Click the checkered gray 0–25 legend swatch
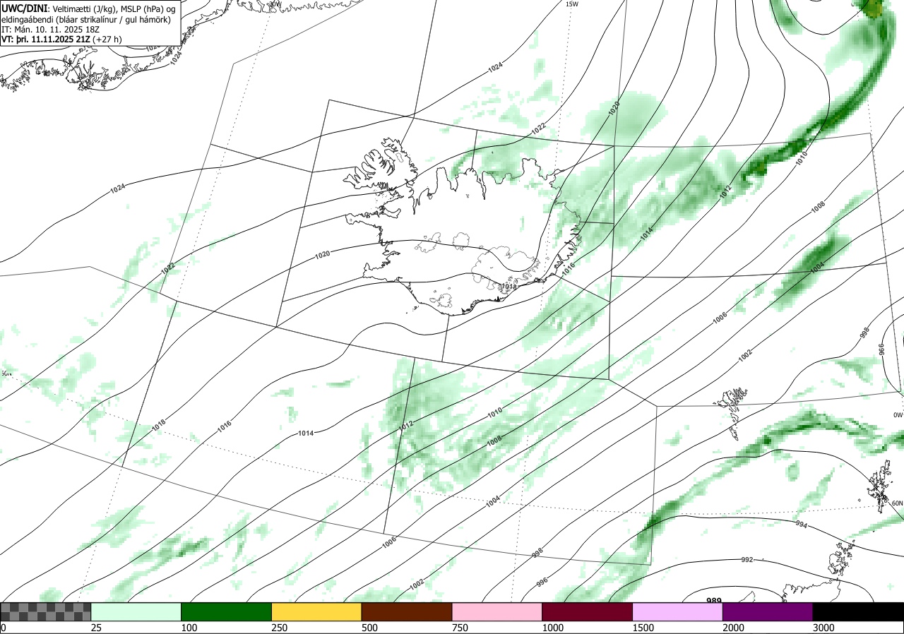 pos(46,611)
